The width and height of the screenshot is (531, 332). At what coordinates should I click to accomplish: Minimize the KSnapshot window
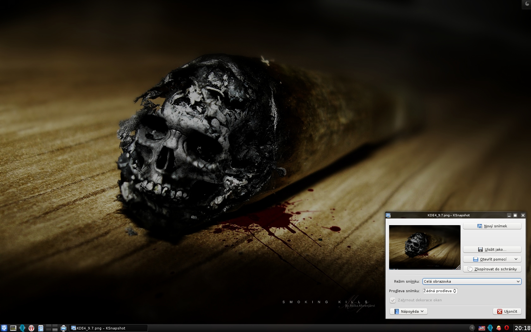(x=509, y=215)
